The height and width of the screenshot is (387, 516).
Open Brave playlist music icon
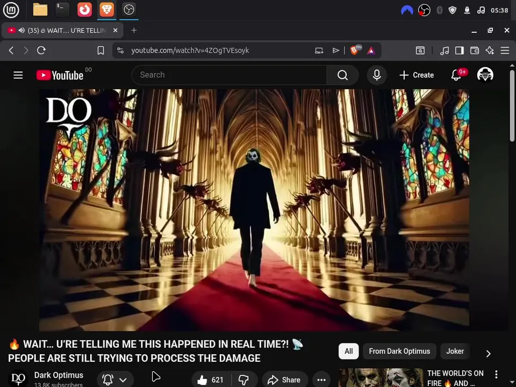coord(445,51)
